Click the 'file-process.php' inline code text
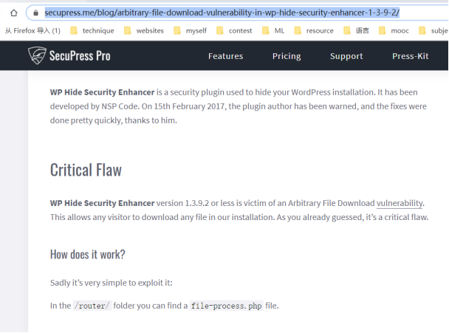The image size is (449, 333). pos(226,306)
